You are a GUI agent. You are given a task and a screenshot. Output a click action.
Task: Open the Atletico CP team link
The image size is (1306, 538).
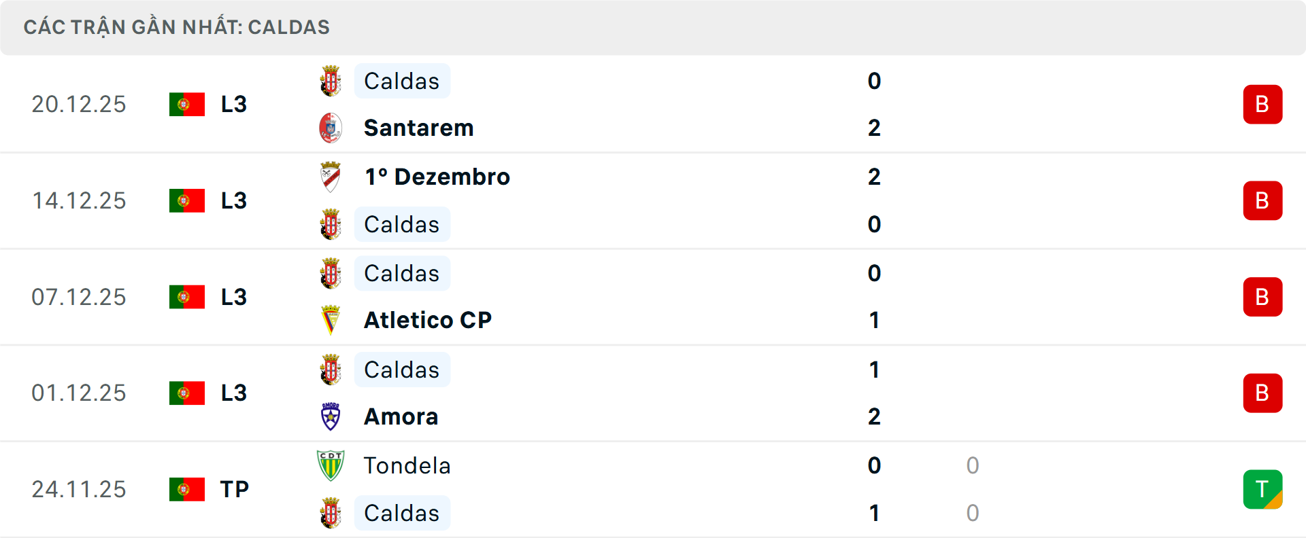[428, 320]
